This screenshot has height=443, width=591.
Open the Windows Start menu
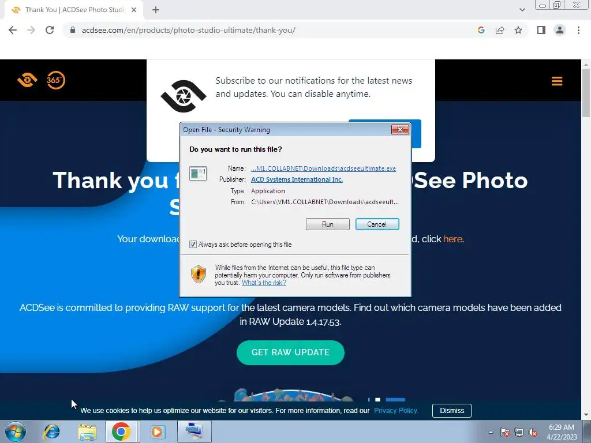pos(16,431)
